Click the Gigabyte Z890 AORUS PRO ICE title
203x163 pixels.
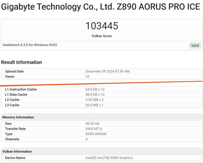pos(101,7)
